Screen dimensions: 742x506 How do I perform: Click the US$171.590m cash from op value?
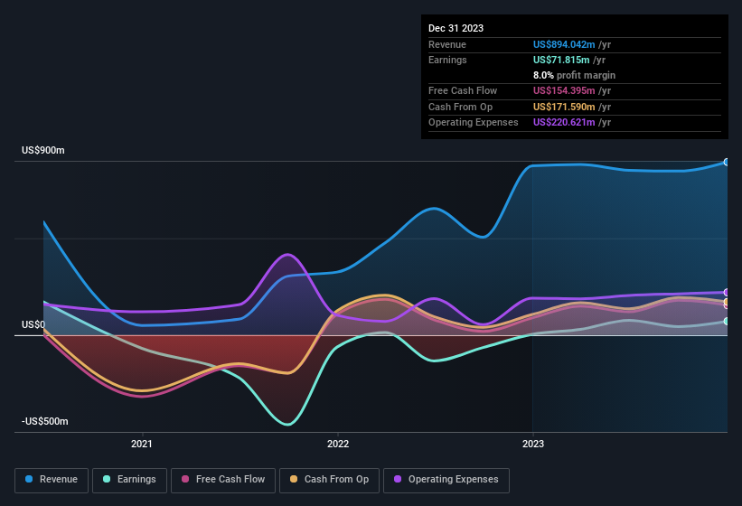point(564,107)
